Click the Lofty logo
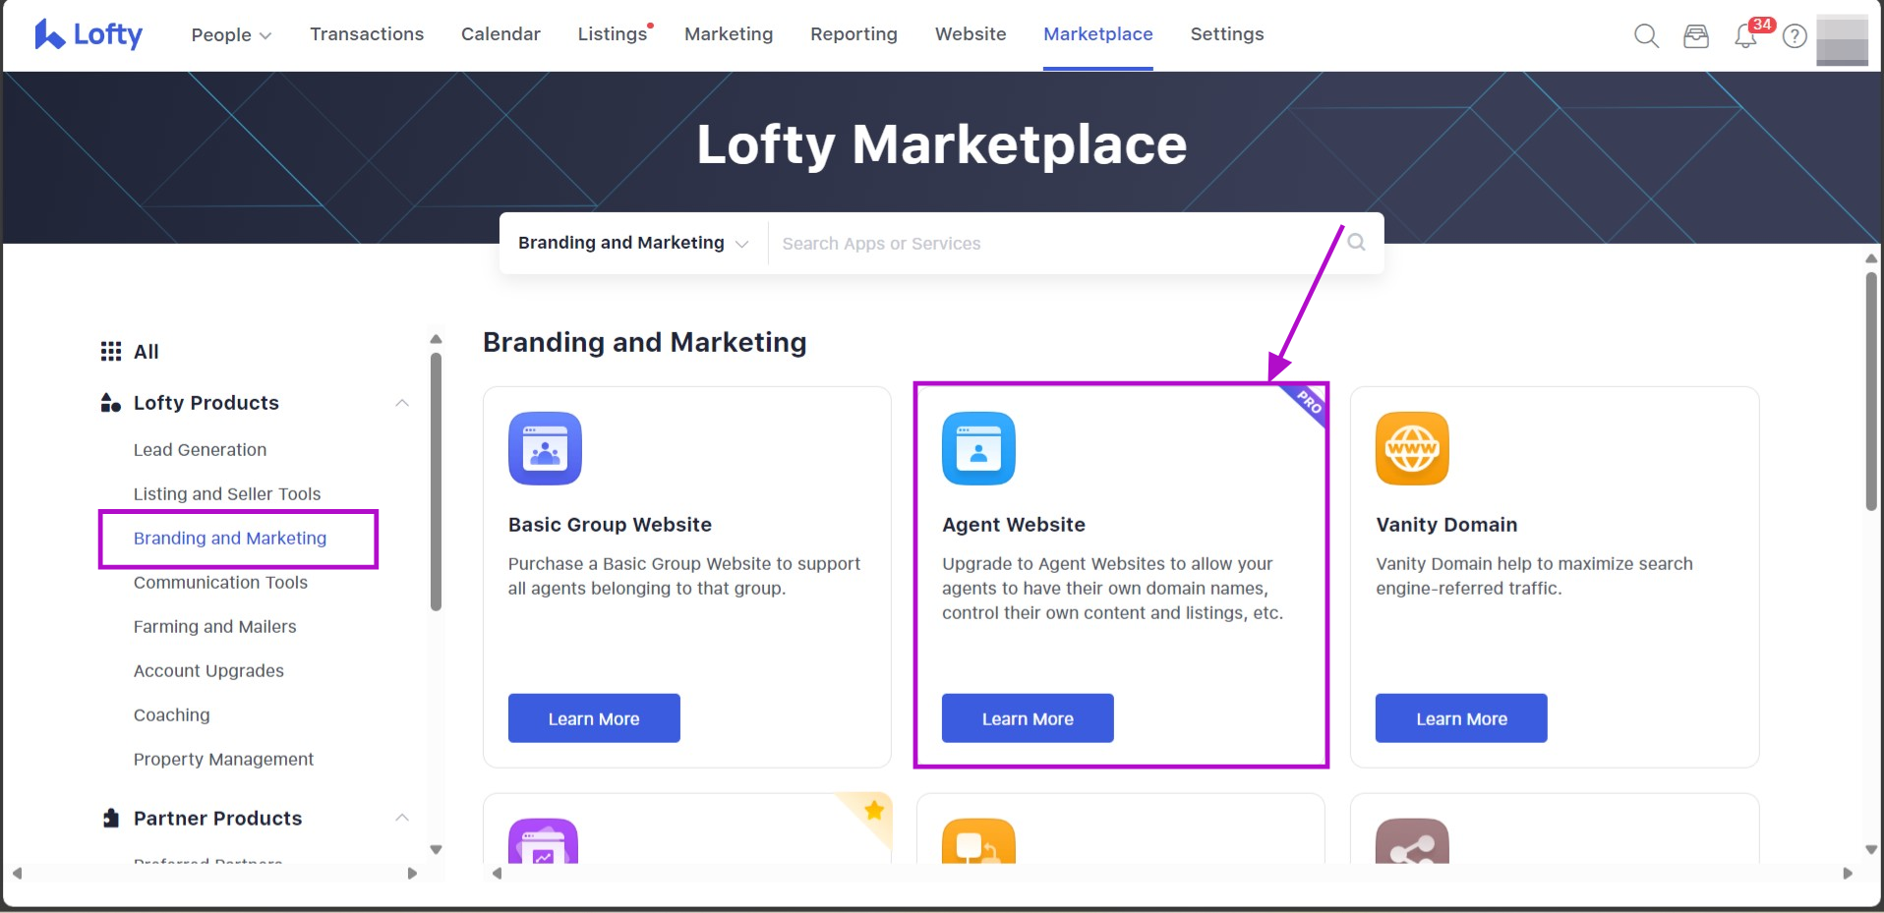1884x913 pixels. 88,34
